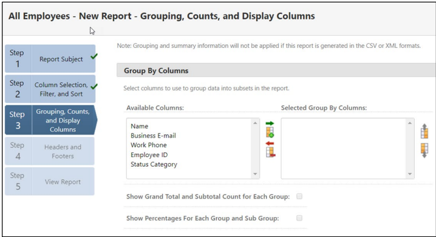Click Available Columns list scroll down arrow

coord(255,174)
